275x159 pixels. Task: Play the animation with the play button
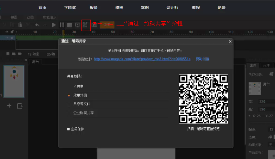[54, 25]
